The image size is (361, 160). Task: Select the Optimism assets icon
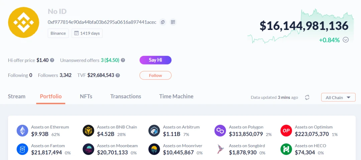point(286,131)
